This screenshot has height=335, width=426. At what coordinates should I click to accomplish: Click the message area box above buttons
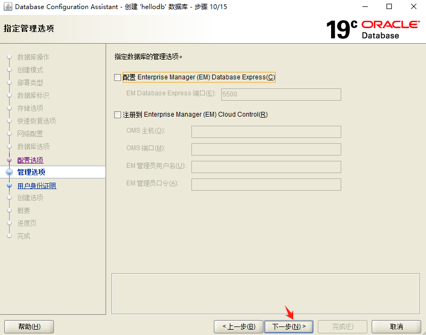point(266,294)
